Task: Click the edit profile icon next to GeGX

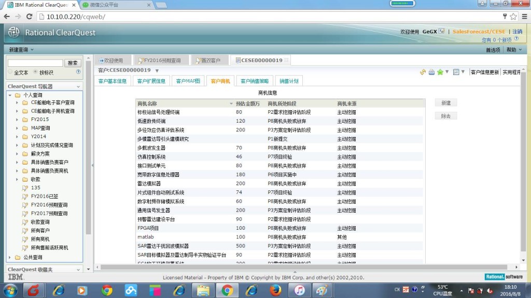Action: pos(442,31)
